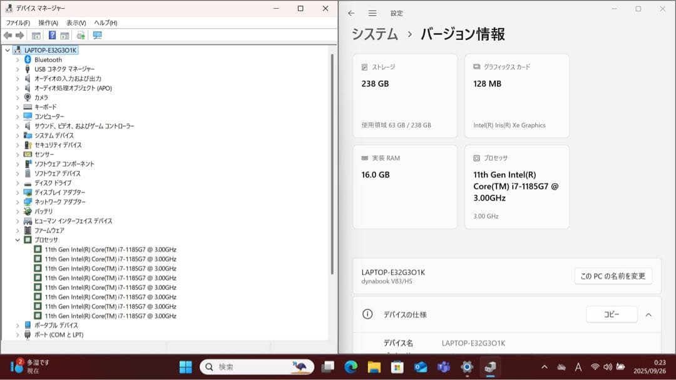Open Microsoft Store from the taskbar
This screenshot has width=676, height=380.
[397, 367]
